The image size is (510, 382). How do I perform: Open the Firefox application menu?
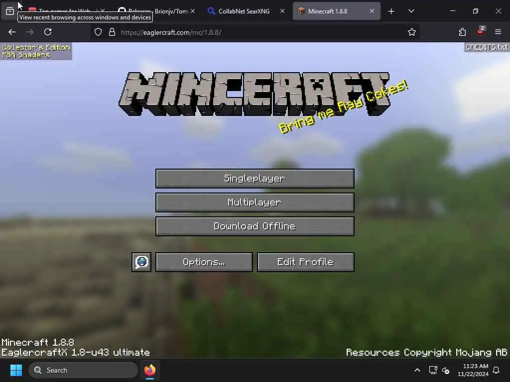click(x=498, y=32)
